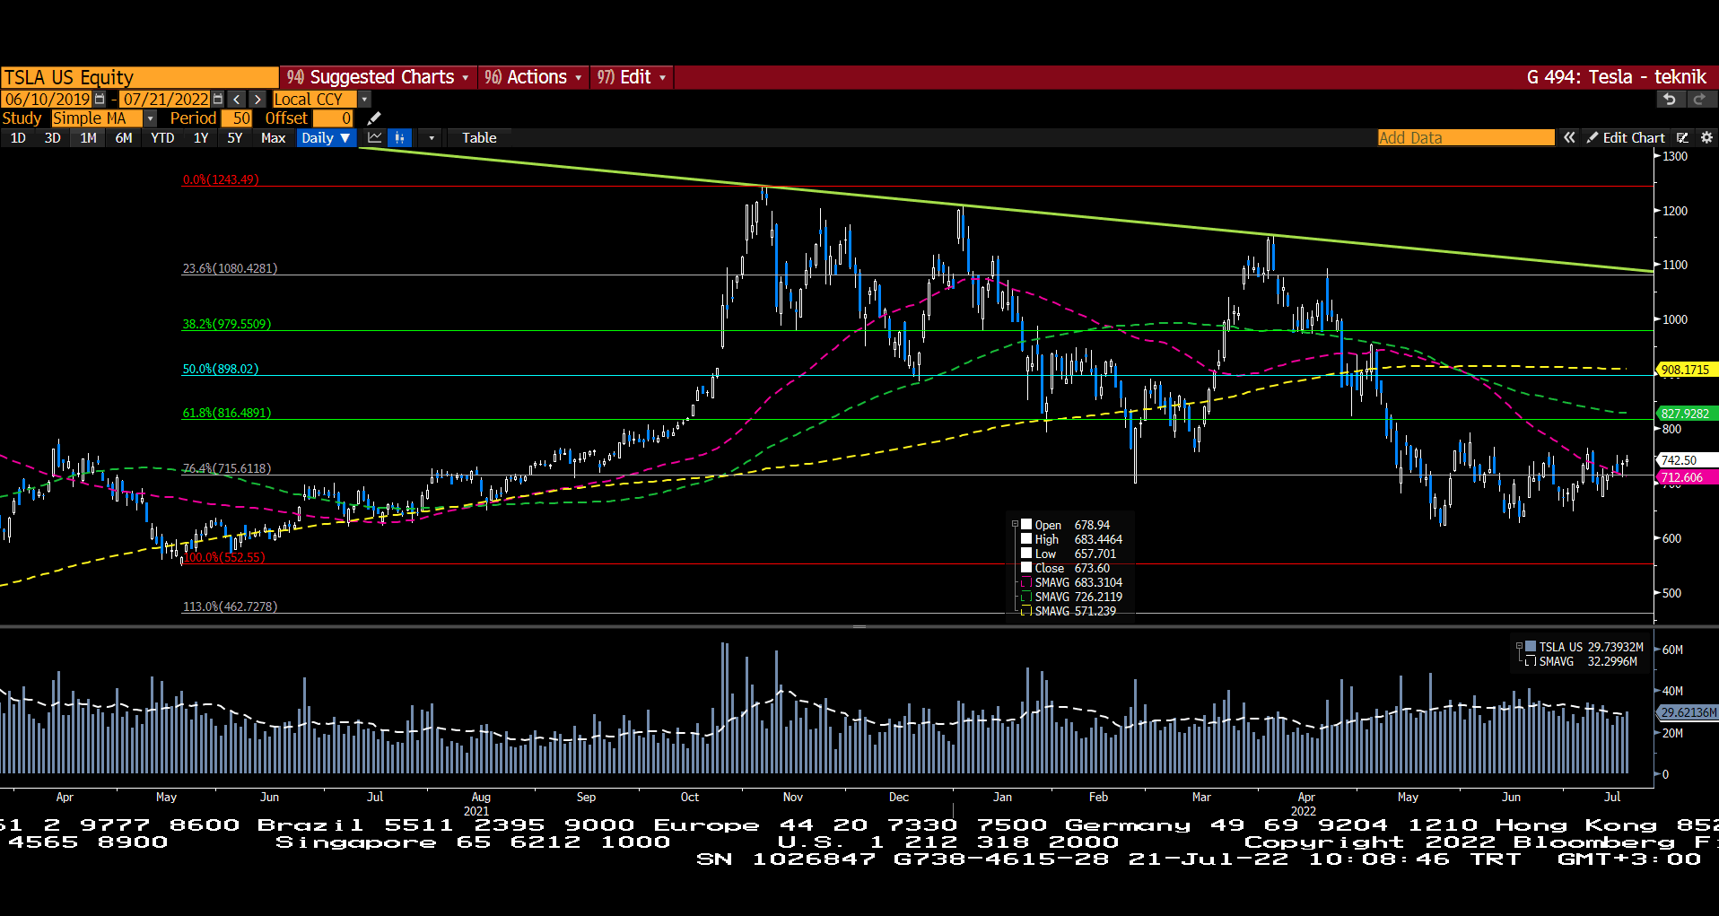Collapse panel with double-chevron icon

pyautogui.click(x=1569, y=137)
